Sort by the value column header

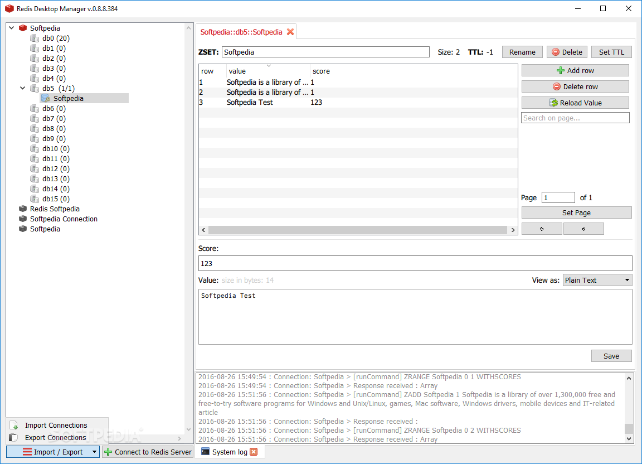click(x=268, y=71)
